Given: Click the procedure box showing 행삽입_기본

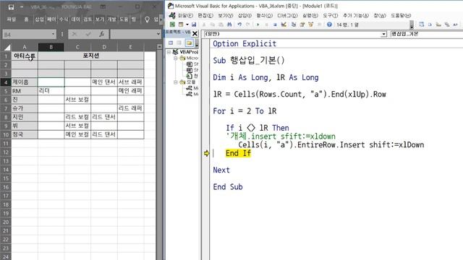Looking at the screenshot, I should tap(427, 34).
